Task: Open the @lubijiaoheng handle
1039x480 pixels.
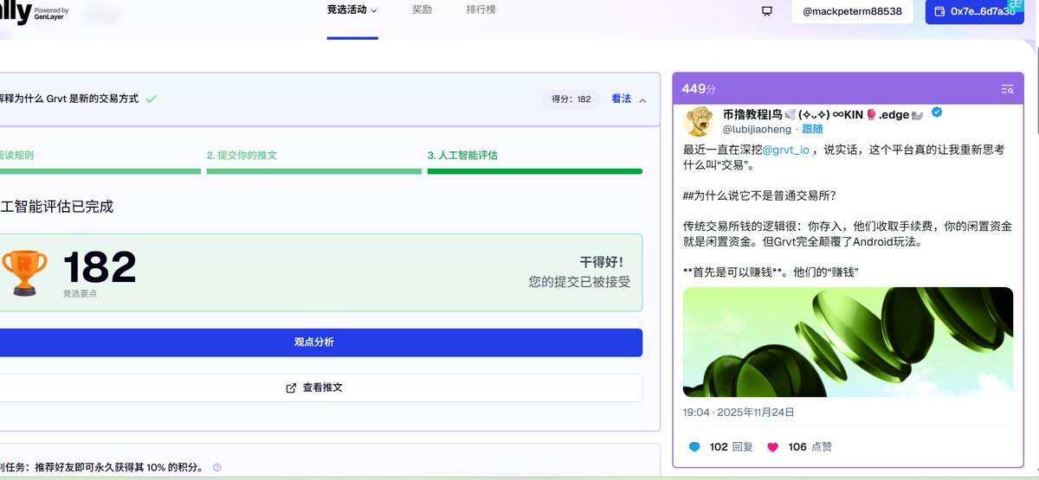Action: click(757, 129)
